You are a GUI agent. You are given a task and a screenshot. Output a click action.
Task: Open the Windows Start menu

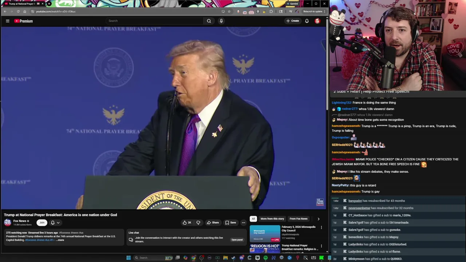click(x=129, y=258)
